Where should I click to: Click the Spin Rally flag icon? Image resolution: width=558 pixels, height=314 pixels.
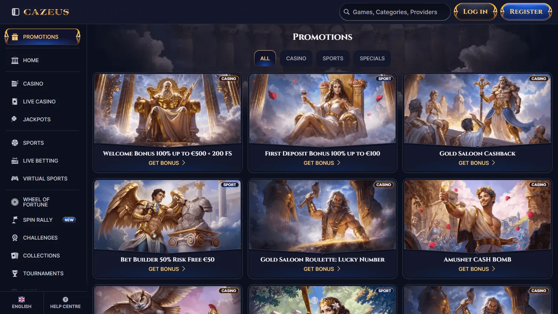pyautogui.click(x=15, y=220)
